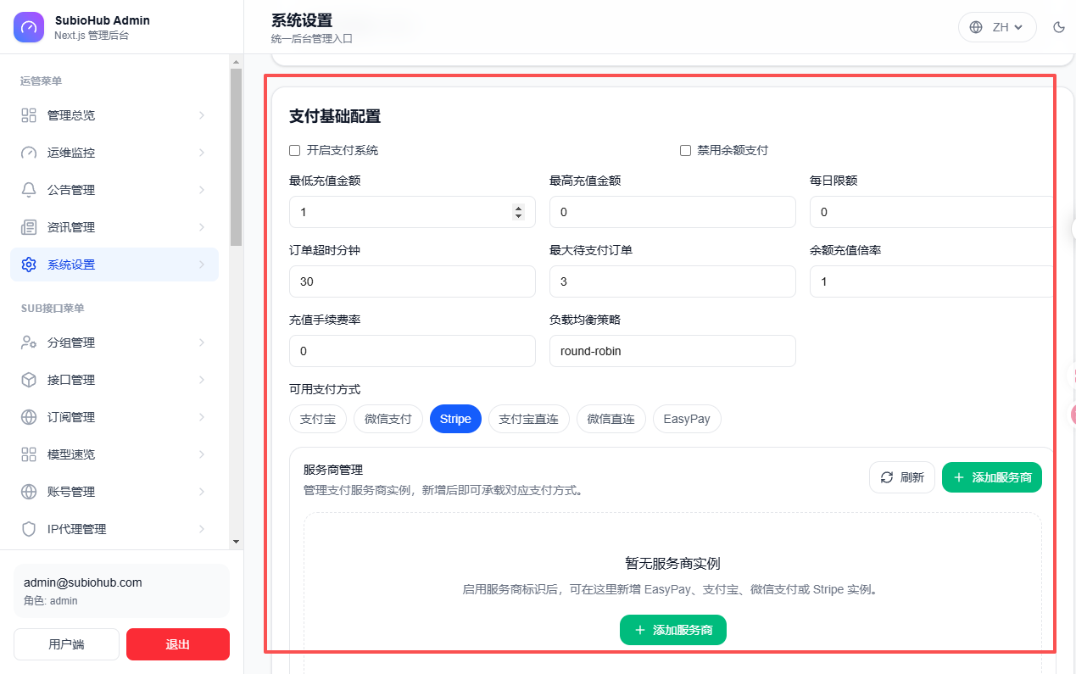Click admin@subiohub.com account text
1076x674 pixels.
pos(83,582)
